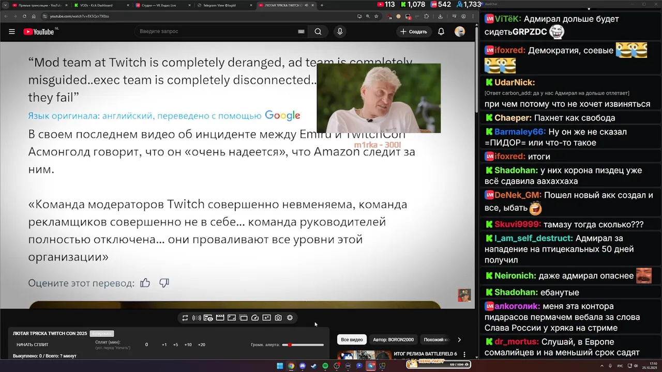Click the split minutes value 0 field

[x=146, y=345]
